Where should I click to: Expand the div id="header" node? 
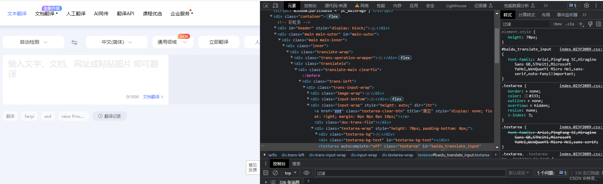pyautogui.click(x=276, y=28)
